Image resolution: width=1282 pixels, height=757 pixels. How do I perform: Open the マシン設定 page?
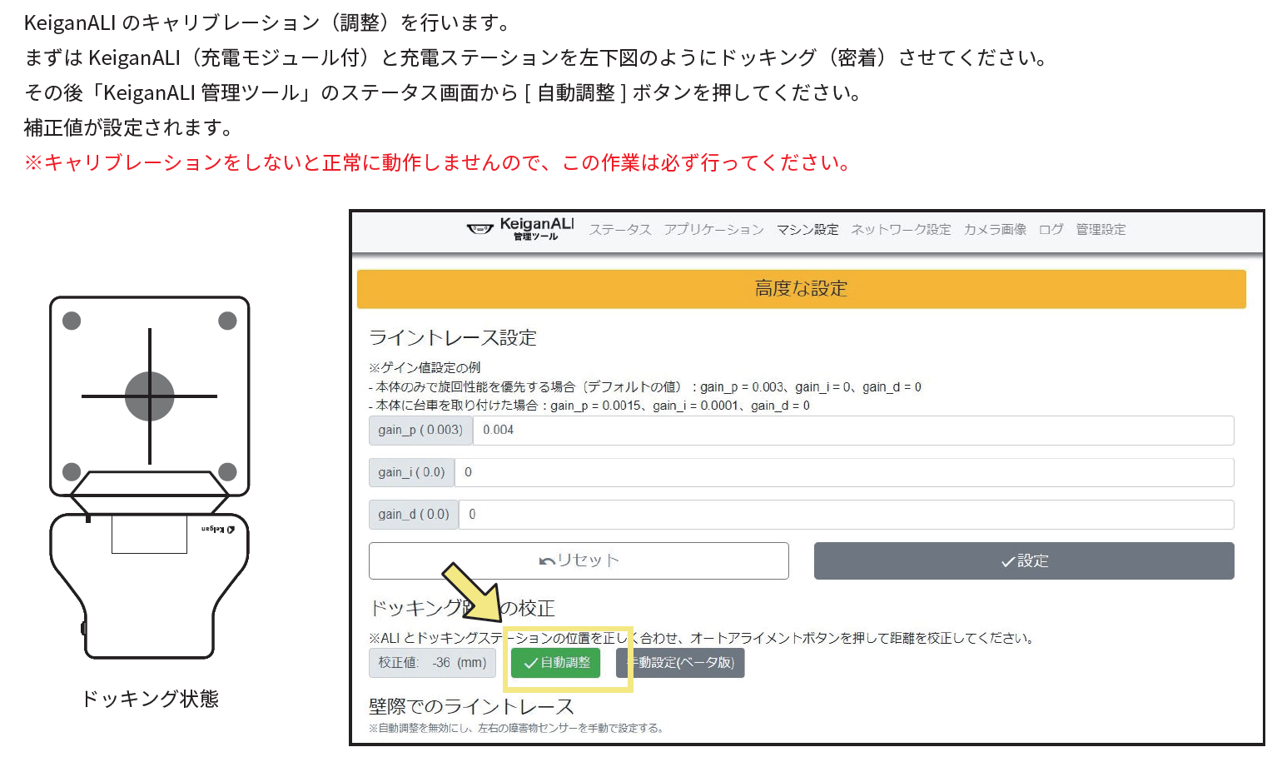coord(807,230)
